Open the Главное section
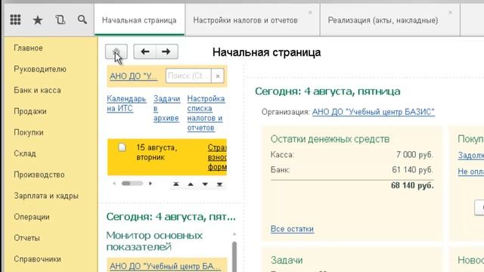This screenshot has width=484, height=272. [28, 48]
